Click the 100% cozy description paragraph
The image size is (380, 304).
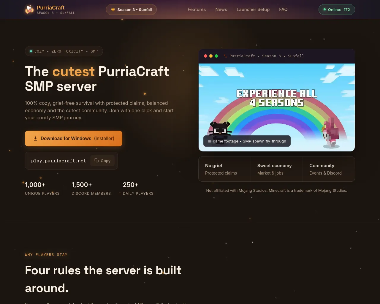tap(99, 110)
